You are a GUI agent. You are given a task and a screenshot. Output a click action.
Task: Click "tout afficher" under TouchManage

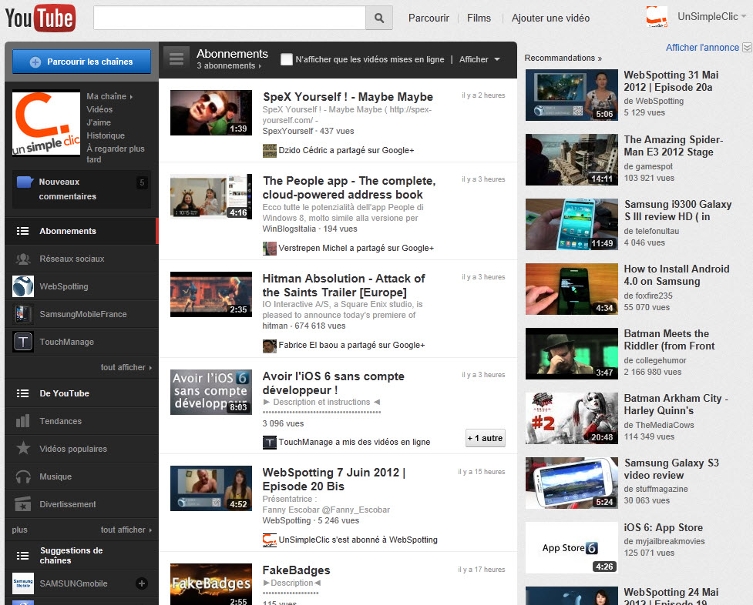coord(126,367)
